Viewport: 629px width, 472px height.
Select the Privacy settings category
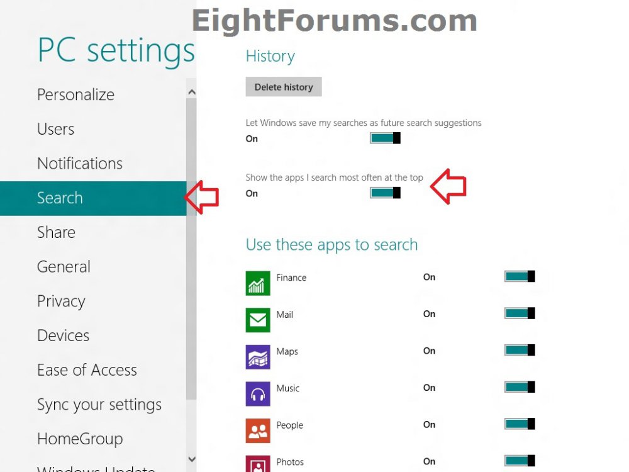[61, 301]
